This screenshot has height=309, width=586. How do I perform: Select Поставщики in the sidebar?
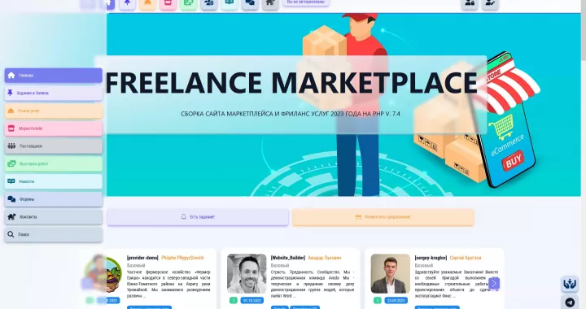point(53,146)
